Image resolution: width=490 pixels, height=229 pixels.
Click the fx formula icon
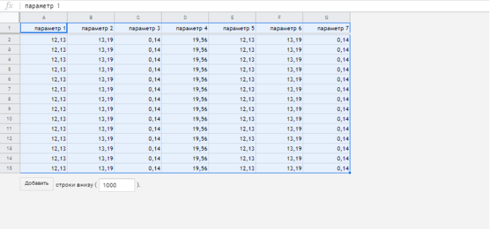(9, 6)
